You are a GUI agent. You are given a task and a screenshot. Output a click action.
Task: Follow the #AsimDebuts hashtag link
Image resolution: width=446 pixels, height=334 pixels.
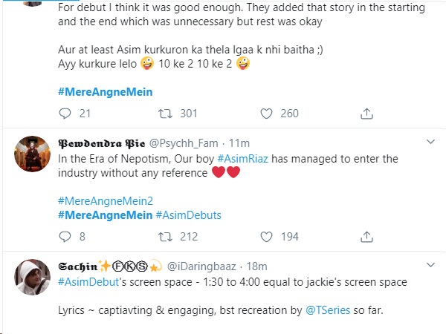[x=189, y=215]
